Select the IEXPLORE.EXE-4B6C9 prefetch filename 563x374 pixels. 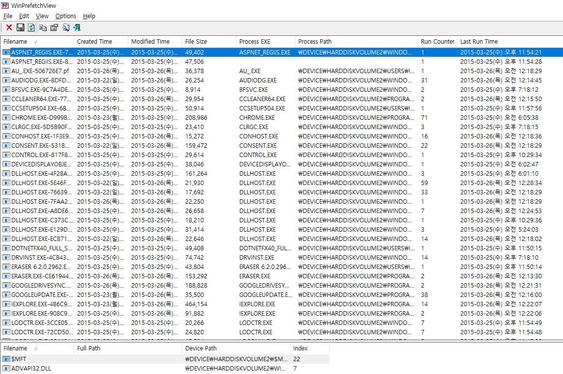point(42,304)
